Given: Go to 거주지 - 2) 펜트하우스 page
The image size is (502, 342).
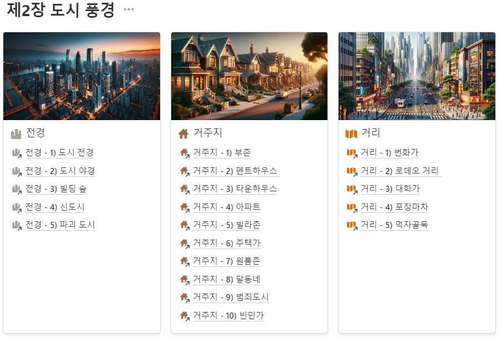Looking at the screenshot, I should 235,171.
